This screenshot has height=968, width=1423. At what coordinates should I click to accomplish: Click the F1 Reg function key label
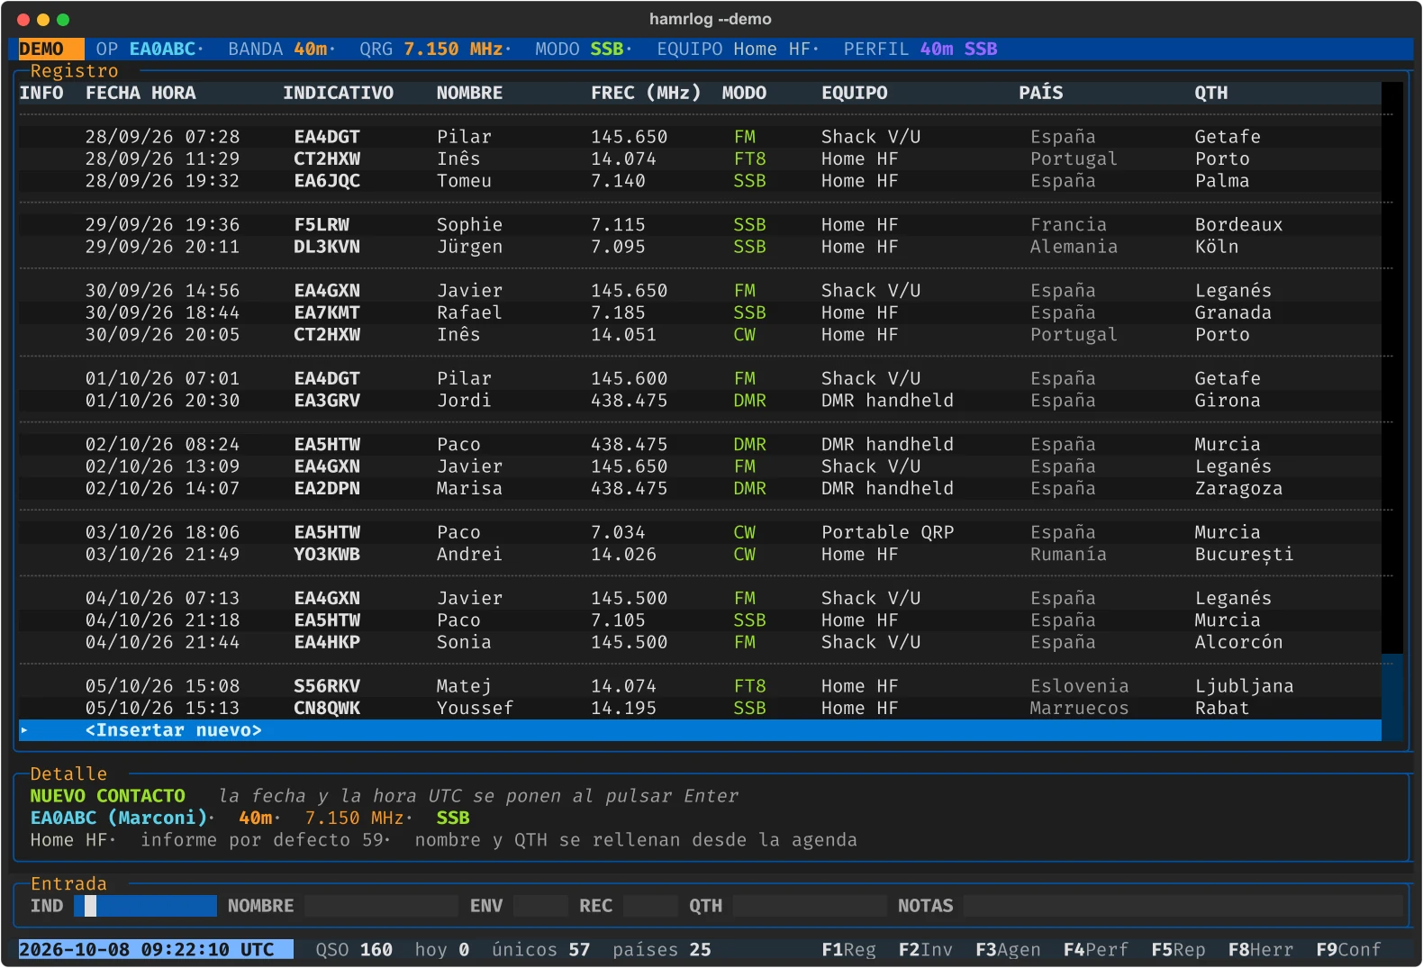(x=847, y=950)
